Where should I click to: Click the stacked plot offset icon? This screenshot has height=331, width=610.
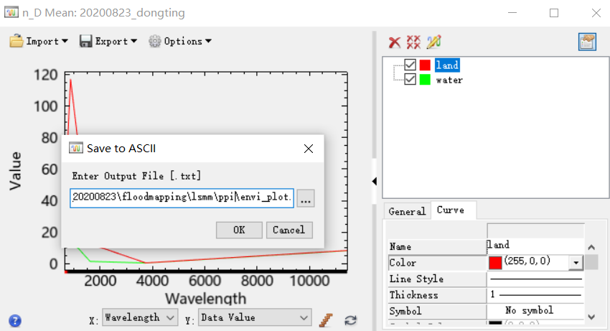(x=326, y=320)
